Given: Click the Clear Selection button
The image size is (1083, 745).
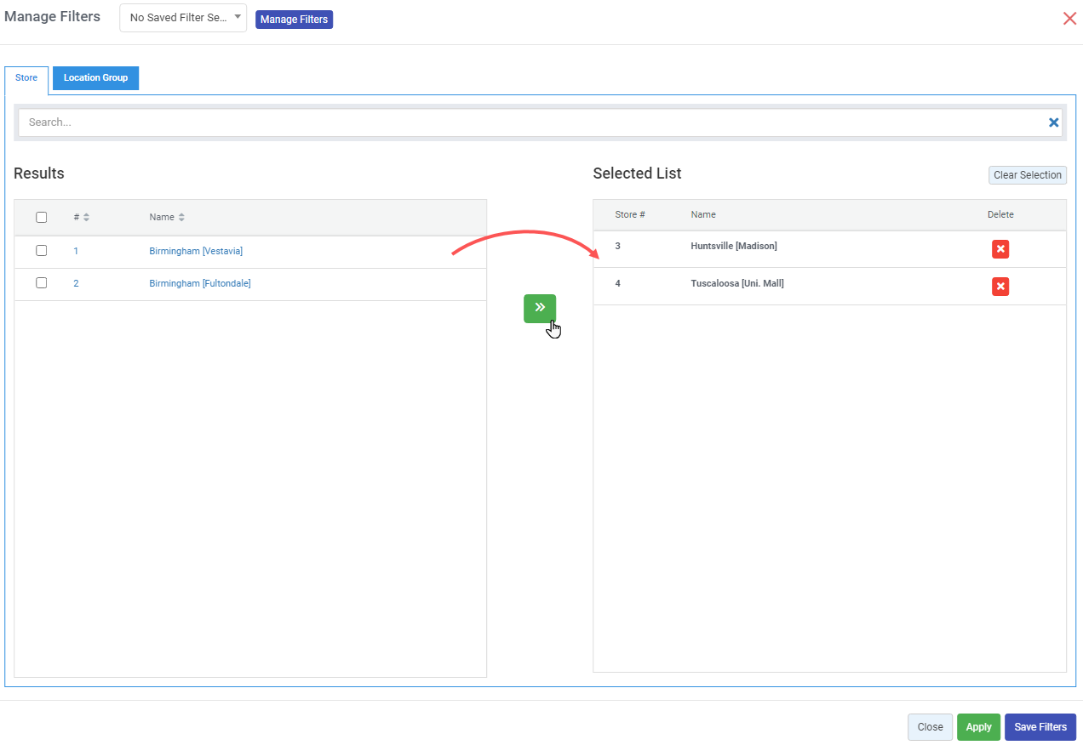Looking at the screenshot, I should click(x=1028, y=175).
